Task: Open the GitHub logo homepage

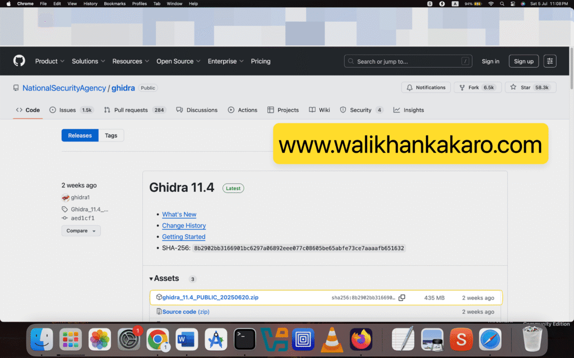Action: pyautogui.click(x=19, y=60)
